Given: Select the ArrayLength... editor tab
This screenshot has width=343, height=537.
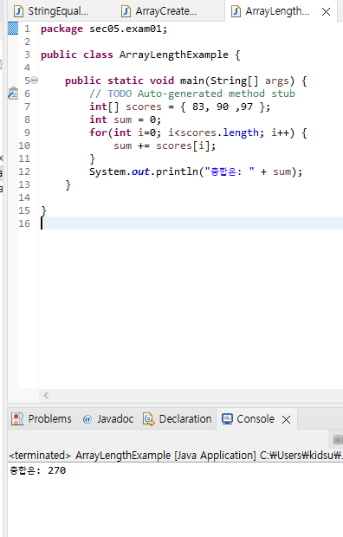Looking at the screenshot, I should (x=271, y=11).
